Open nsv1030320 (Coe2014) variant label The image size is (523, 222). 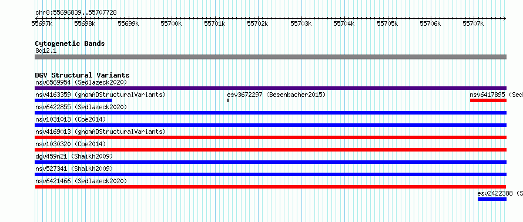click(71, 144)
